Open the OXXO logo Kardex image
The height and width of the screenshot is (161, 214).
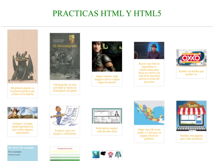(191, 58)
